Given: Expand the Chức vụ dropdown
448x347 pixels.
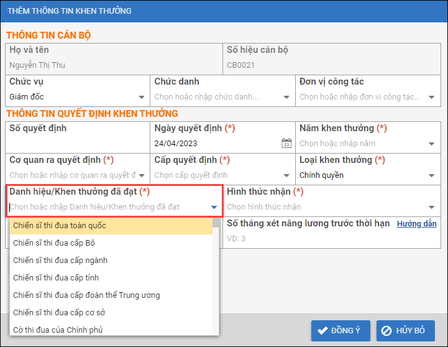Looking at the screenshot, I should (142, 97).
